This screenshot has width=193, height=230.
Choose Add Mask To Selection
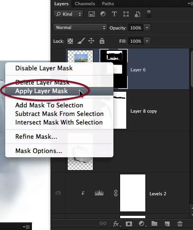[60, 105]
